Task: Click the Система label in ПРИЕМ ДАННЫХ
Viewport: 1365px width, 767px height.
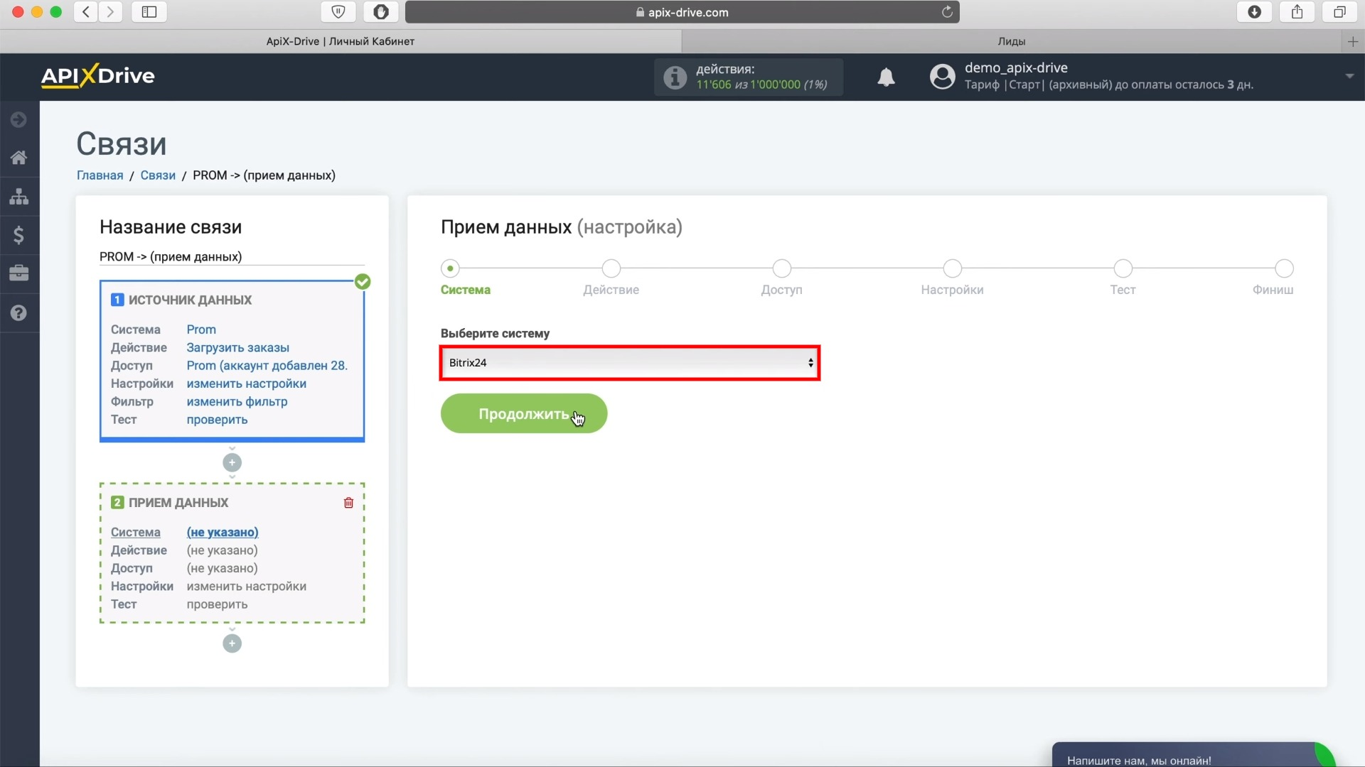Action: click(136, 533)
